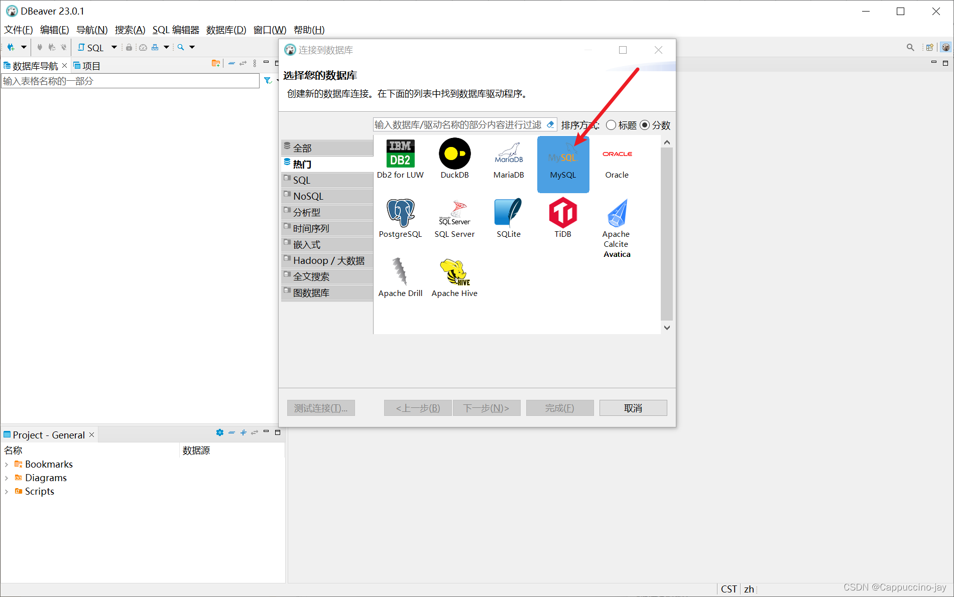Image resolution: width=954 pixels, height=597 pixels.
Task: Select the 标题 sort radio button
Action: pos(611,125)
